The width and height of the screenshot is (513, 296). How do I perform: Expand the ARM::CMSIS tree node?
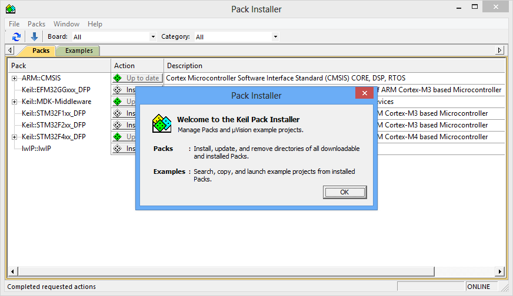14,79
